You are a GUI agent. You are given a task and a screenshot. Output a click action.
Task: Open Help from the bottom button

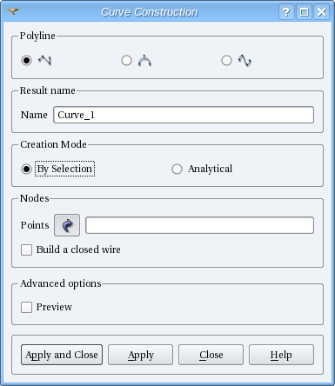[x=281, y=355]
